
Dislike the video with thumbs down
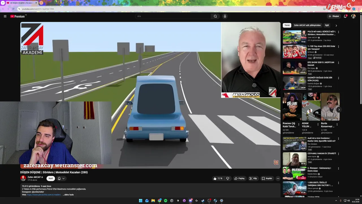[228, 178]
